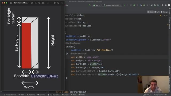Click the yellow warning stripe on the scrollbar
171x96 pixels.
pyautogui.click(x=168, y=25)
